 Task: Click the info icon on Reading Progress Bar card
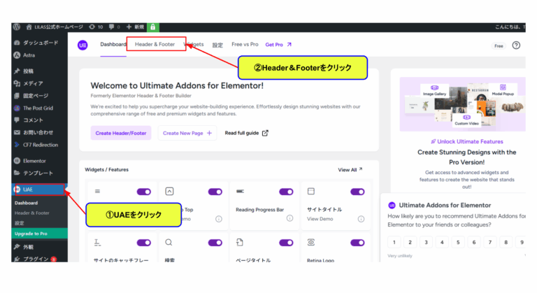(289, 218)
